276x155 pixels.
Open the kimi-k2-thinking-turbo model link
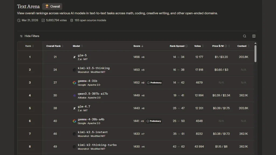[97, 145]
